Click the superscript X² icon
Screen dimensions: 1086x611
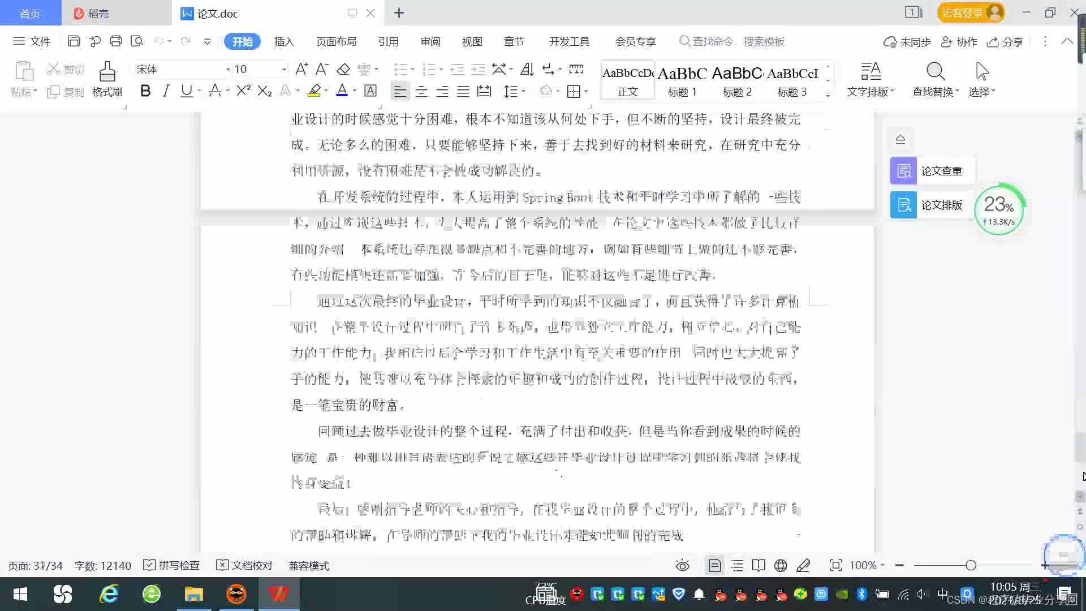pos(243,91)
